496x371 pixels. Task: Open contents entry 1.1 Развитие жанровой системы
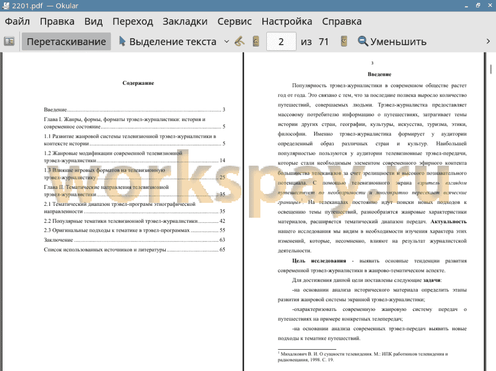click(x=134, y=140)
